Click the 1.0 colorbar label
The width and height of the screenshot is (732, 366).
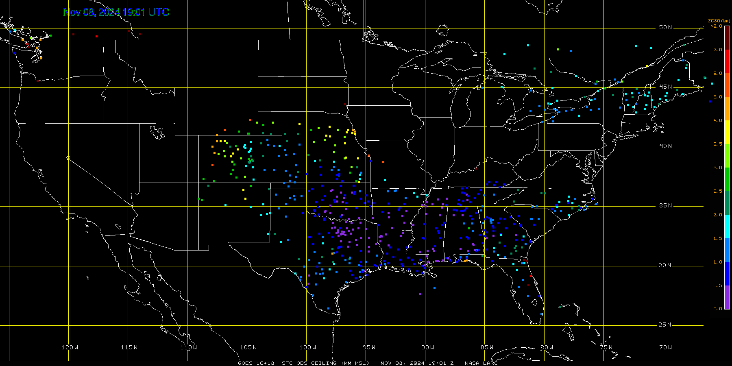[718, 262]
